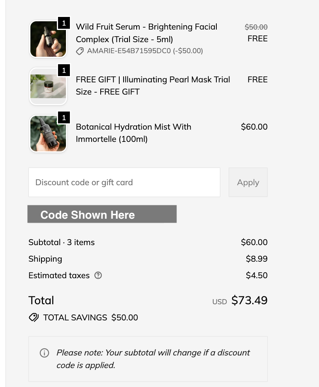Click quantity badge on the Botanical Hydration Mist
The height and width of the screenshot is (387, 319).
click(x=64, y=117)
